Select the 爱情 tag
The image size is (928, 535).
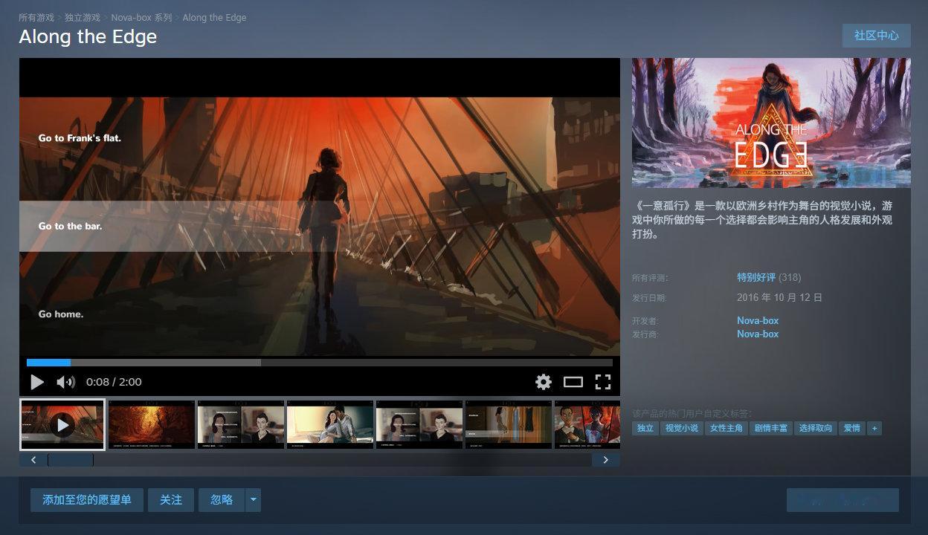[851, 428]
